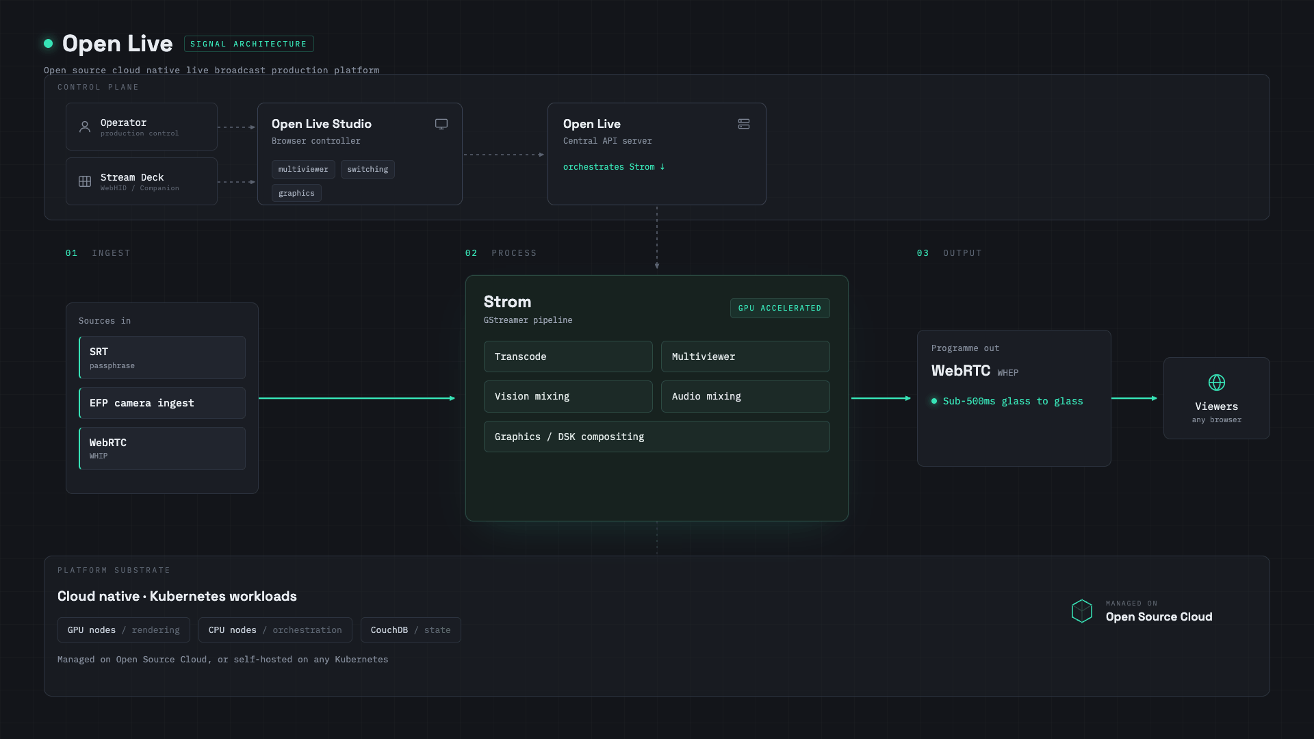
Task: Select the SRT passphrase source
Action: (x=162, y=357)
